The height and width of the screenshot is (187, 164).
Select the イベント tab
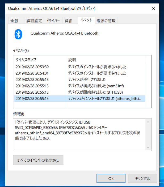tap(86, 20)
